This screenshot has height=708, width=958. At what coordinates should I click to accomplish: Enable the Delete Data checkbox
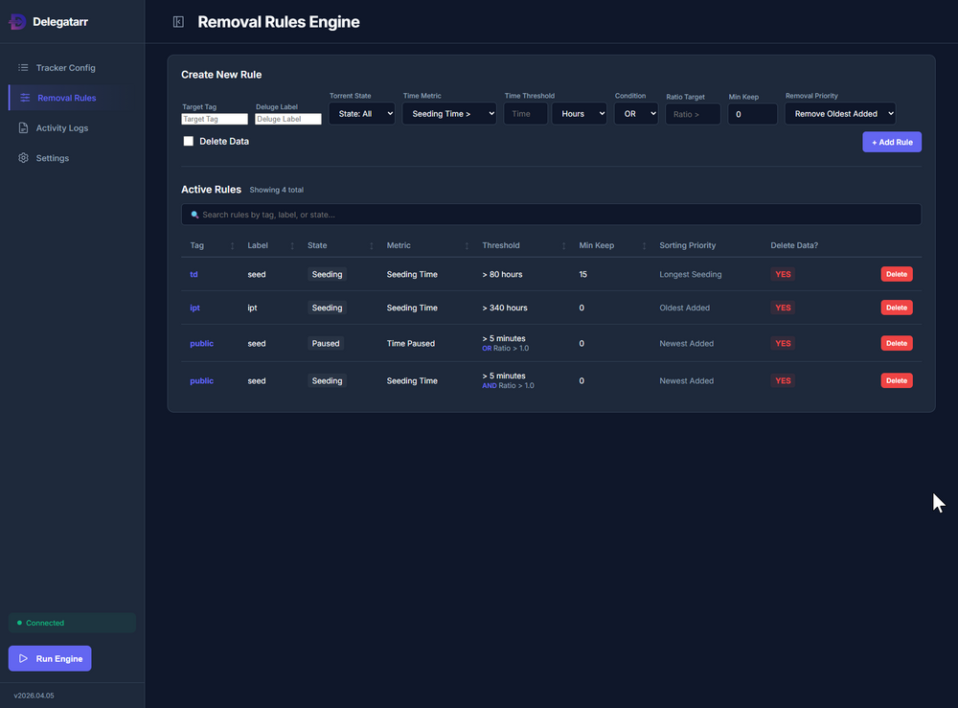click(188, 141)
